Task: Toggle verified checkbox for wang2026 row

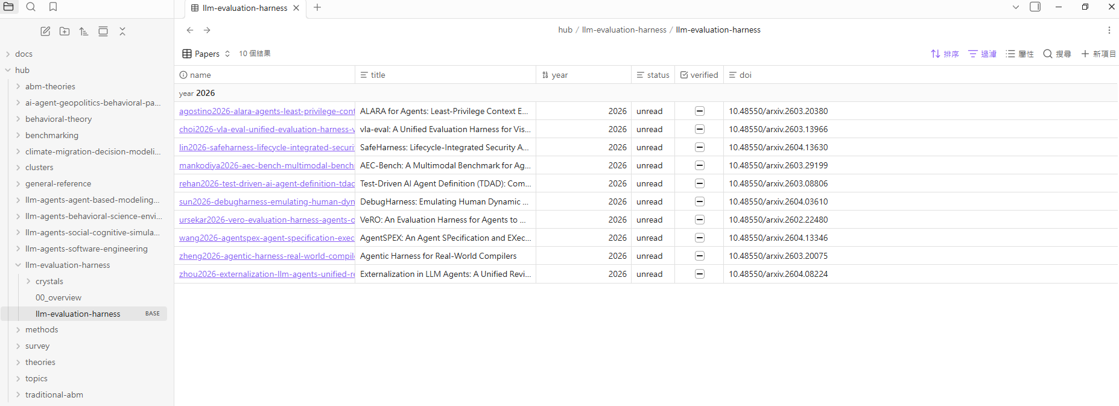Action: click(x=700, y=238)
